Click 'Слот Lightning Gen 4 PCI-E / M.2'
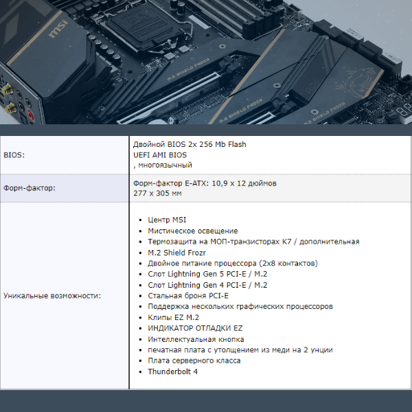The width and height of the screenshot is (412, 412). click(x=207, y=285)
